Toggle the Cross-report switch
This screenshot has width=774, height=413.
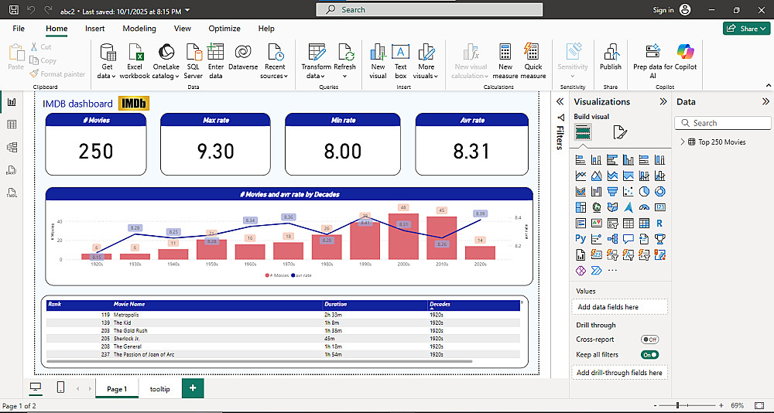tap(649, 340)
